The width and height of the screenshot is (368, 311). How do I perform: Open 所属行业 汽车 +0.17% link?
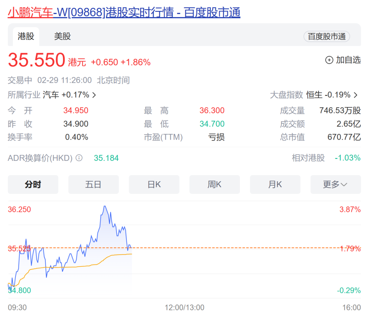point(52,95)
